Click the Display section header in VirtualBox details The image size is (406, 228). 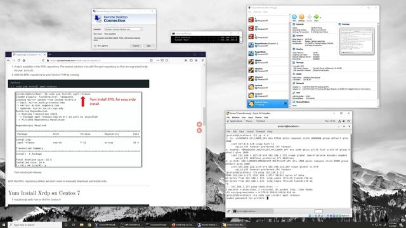pyautogui.click(x=299, y=49)
